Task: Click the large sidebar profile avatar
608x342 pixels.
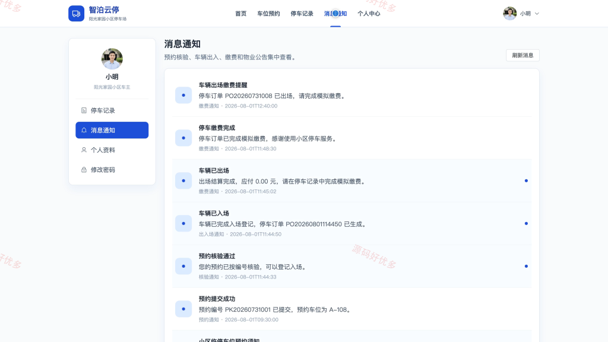Action: pyautogui.click(x=112, y=59)
